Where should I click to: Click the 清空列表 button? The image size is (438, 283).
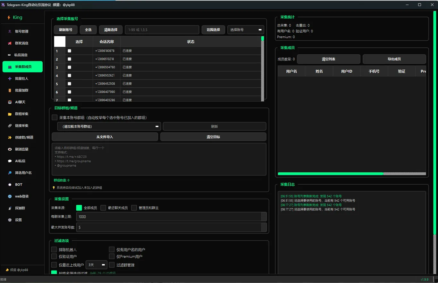pyautogui.click(x=329, y=59)
